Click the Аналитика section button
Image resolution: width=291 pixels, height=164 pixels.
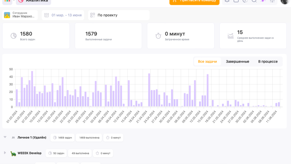pyautogui.click(x=33, y=1)
